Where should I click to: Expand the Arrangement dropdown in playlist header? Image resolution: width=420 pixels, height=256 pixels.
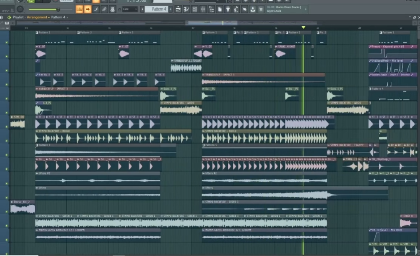(x=49, y=17)
